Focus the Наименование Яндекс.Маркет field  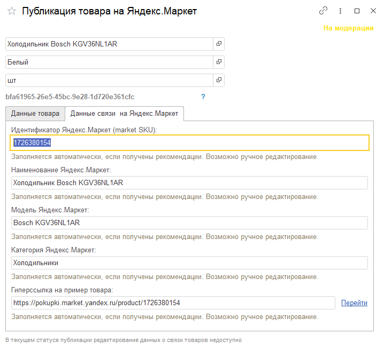(x=189, y=183)
